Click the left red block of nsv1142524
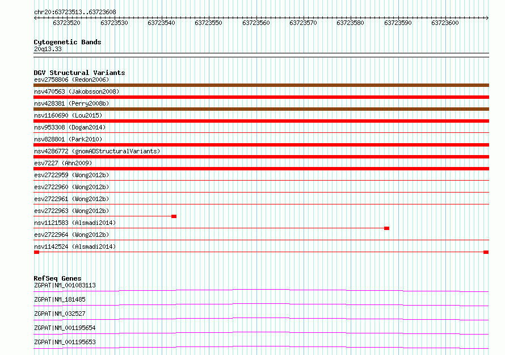Image resolution: width=505 pixels, height=355 pixels. (36, 252)
